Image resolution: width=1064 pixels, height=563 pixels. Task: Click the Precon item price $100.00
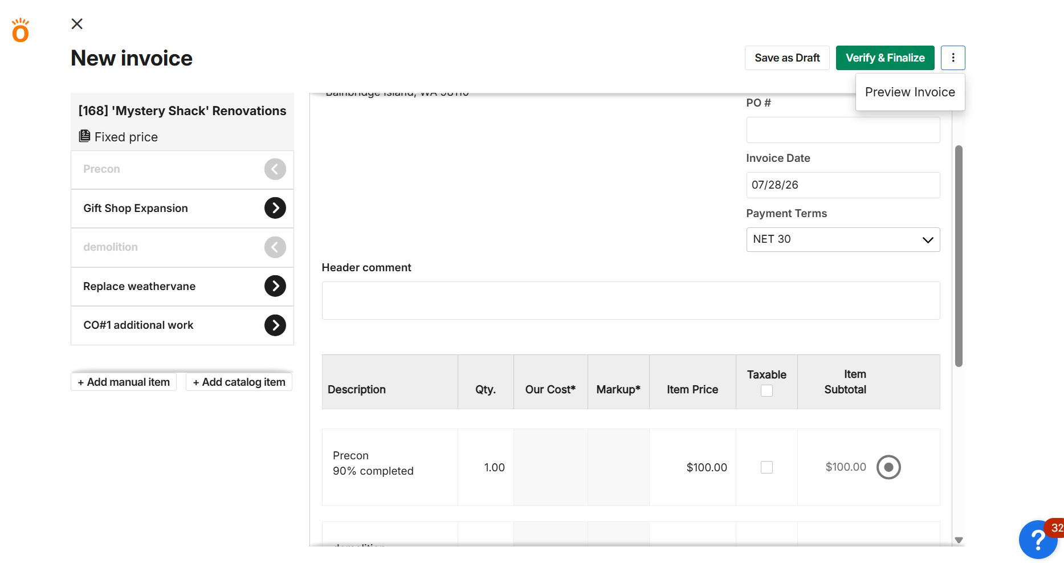[707, 467]
